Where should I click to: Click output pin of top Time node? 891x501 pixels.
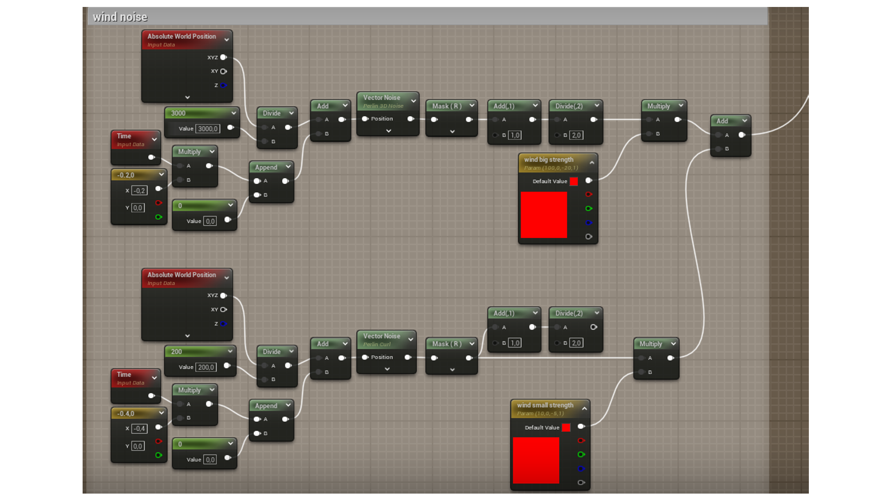click(x=151, y=157)
